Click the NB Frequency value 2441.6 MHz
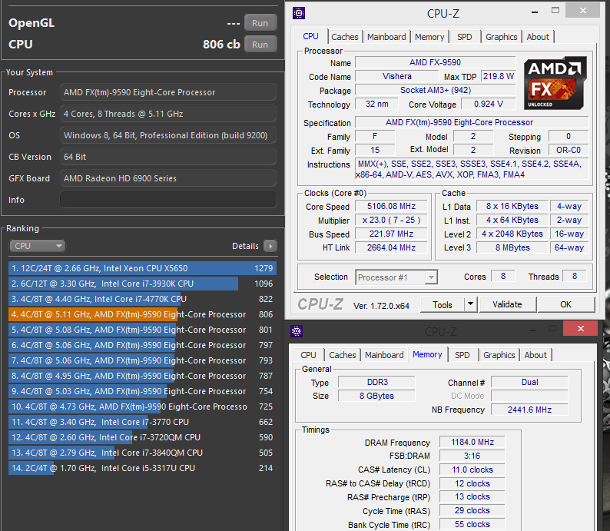This screenshot has height=531, width=610. [x=529, y=410]
